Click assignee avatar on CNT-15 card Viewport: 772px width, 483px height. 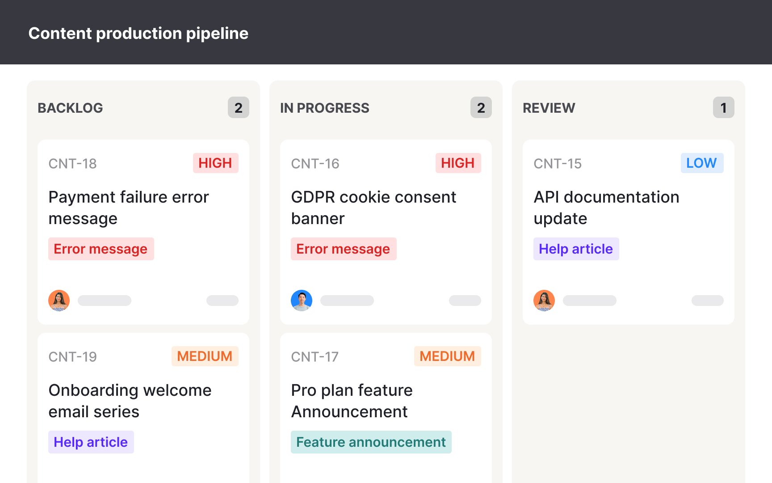coord(544,301)
